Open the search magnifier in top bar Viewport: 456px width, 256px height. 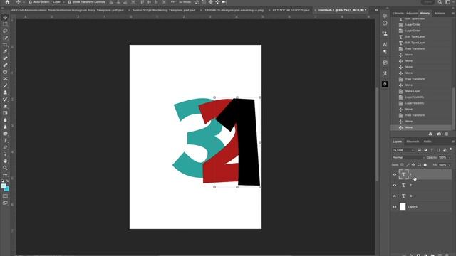click(440, 2)
